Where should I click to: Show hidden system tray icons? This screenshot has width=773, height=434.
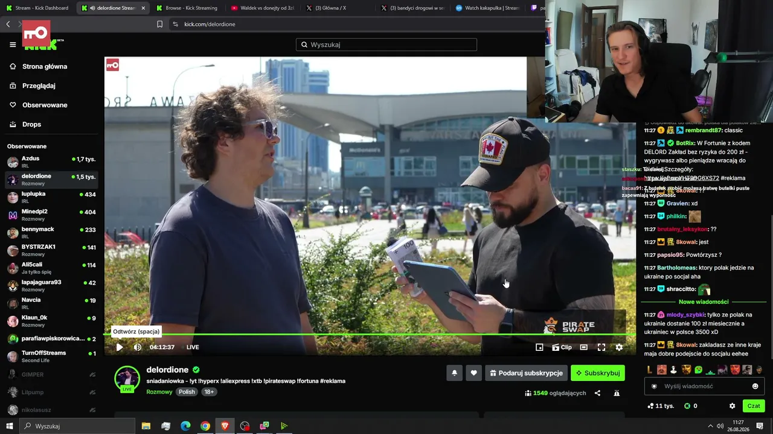[711, 426]
